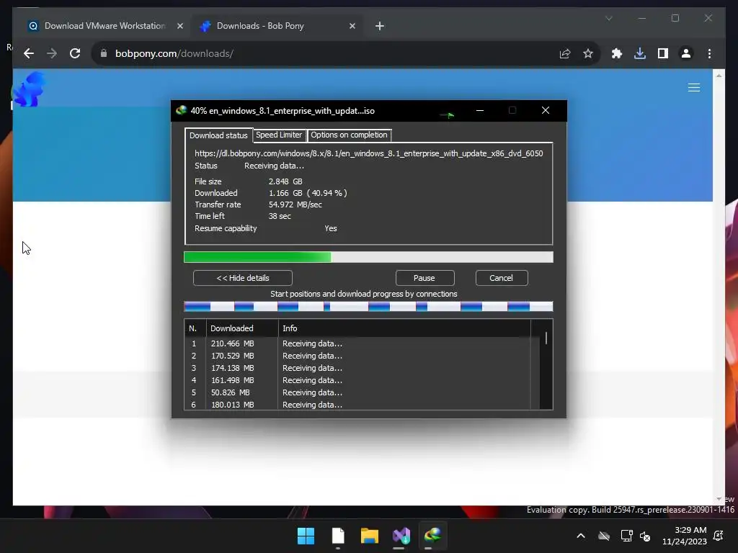Image resolution: width=738 pixels, height=553 pixels.
Task: Show hidden tray icons chevron
Action: (x=581, y=536)
